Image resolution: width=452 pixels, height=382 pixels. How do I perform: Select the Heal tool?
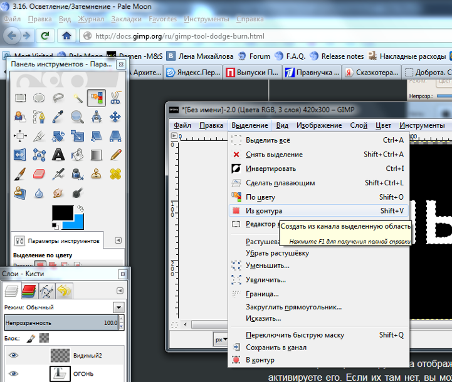coord(115,174)
